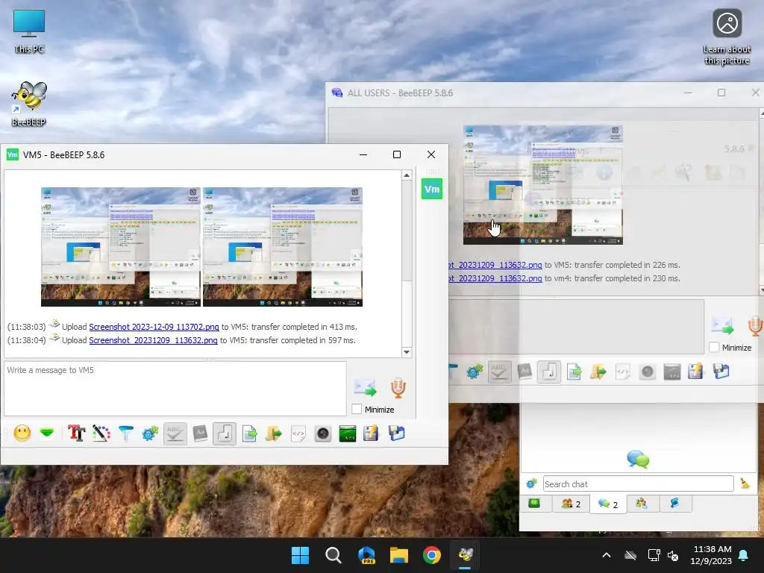Click the BeeBEEP taskbar icon
Viewport: 764px width, 573px height.
(x=466, y=555)
